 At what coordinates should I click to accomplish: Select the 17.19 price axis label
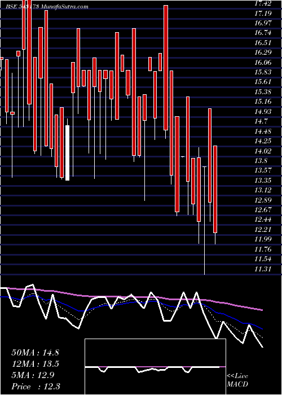[x=263, y=14]
